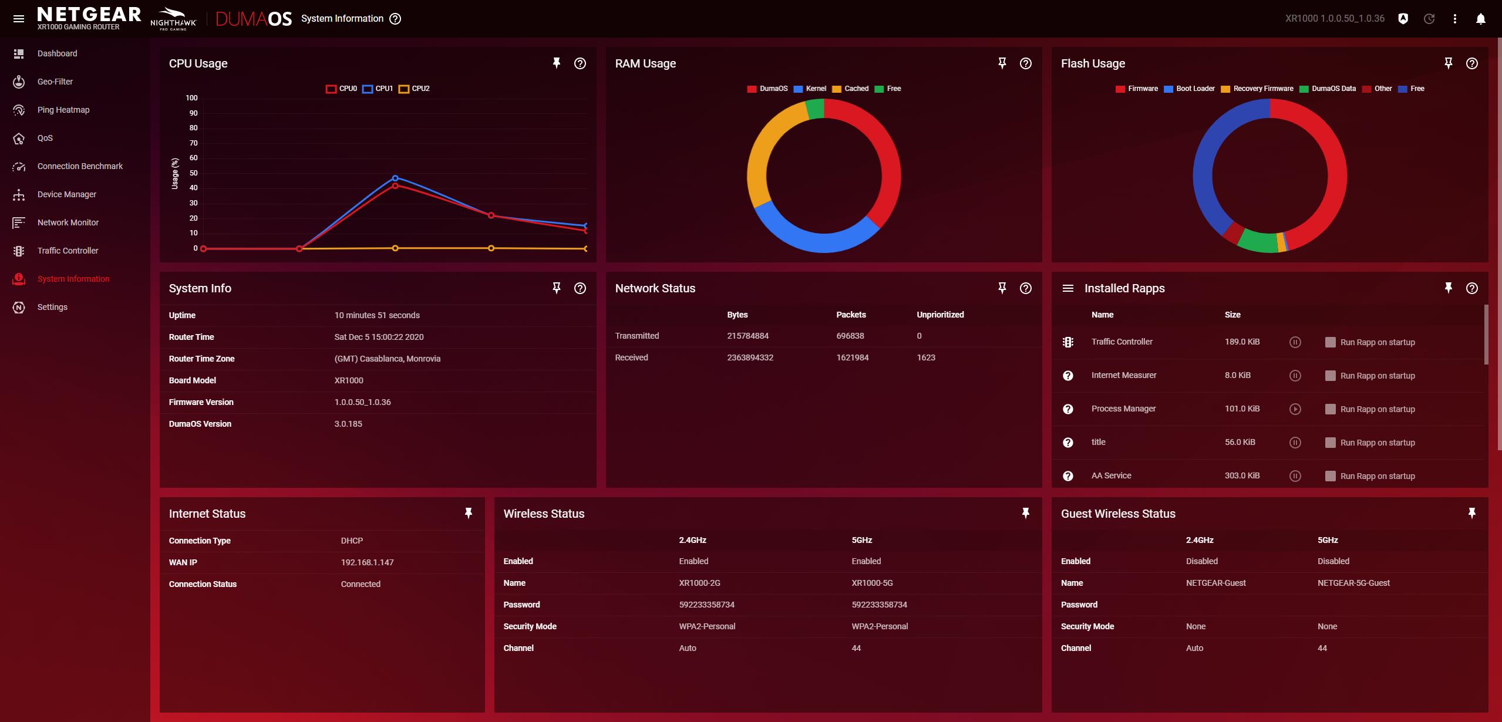1502x722 pixels.
Task: Pause the Traffic Controller Rapp
Action: click(x=1295, y=342)
